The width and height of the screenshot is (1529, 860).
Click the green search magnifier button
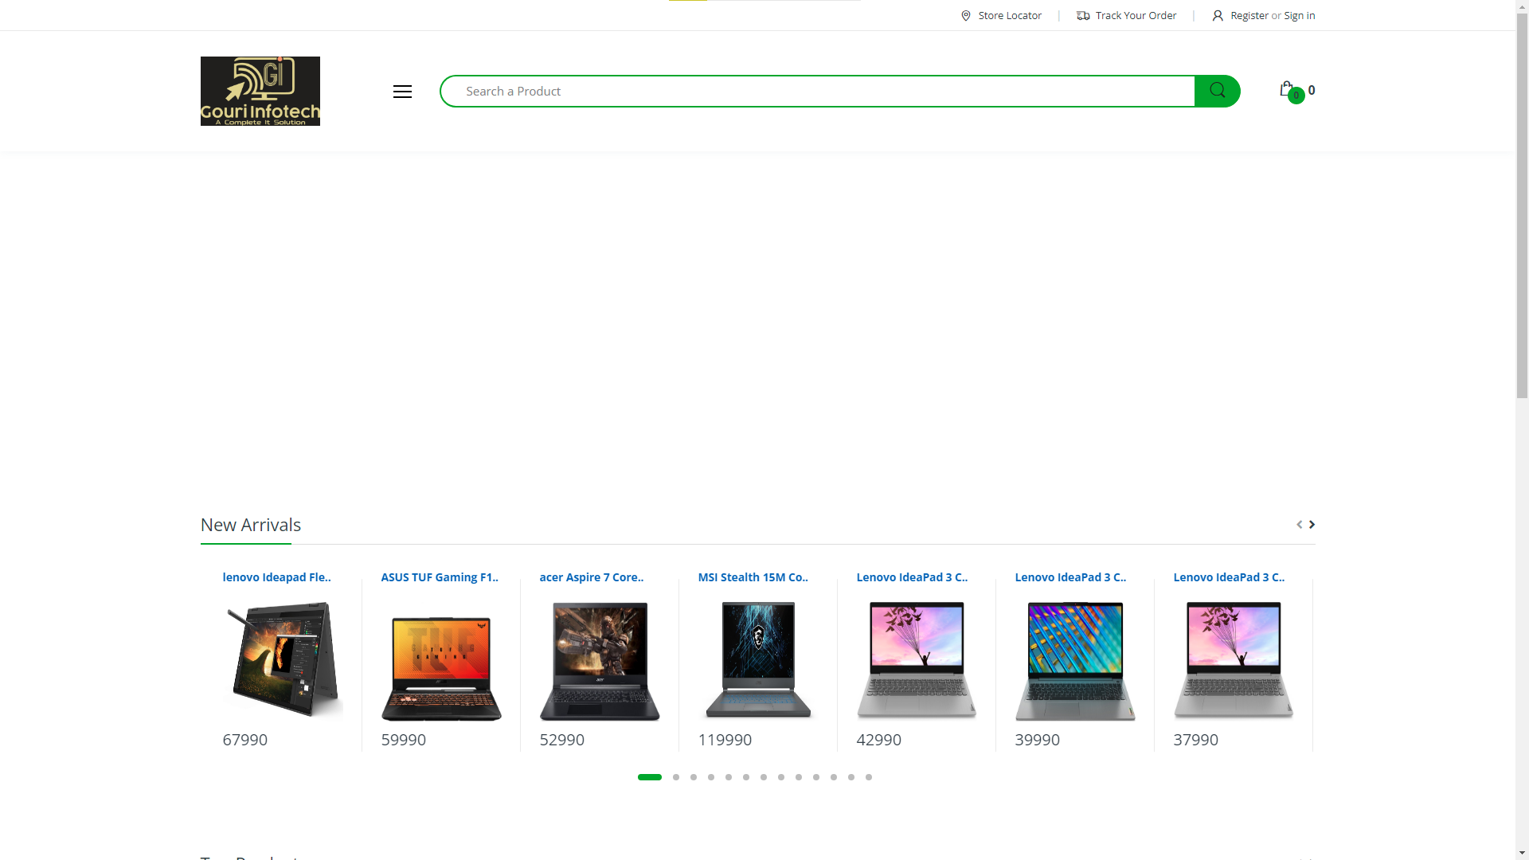pyautogui.click(x=1217, y=91)
